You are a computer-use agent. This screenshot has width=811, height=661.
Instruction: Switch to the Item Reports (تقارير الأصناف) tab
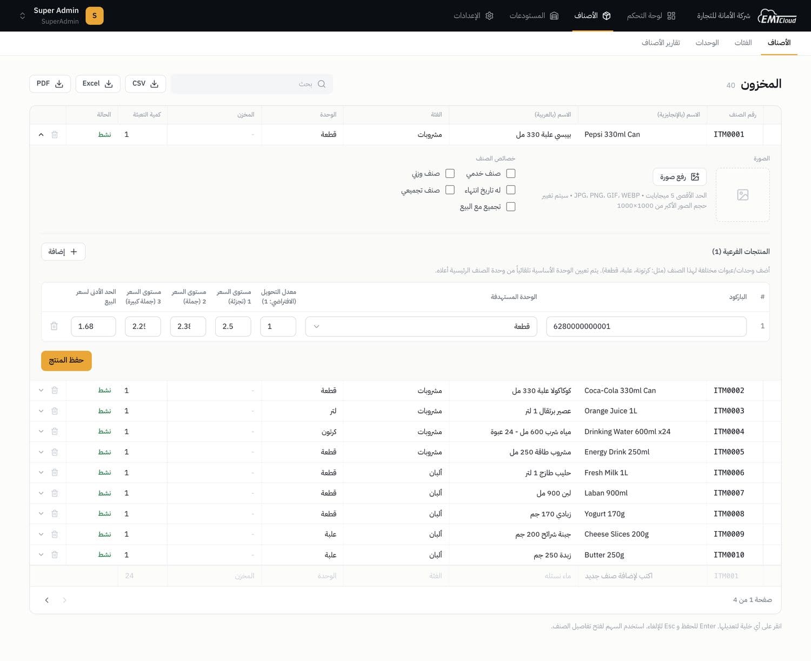[x=661, y=43]
